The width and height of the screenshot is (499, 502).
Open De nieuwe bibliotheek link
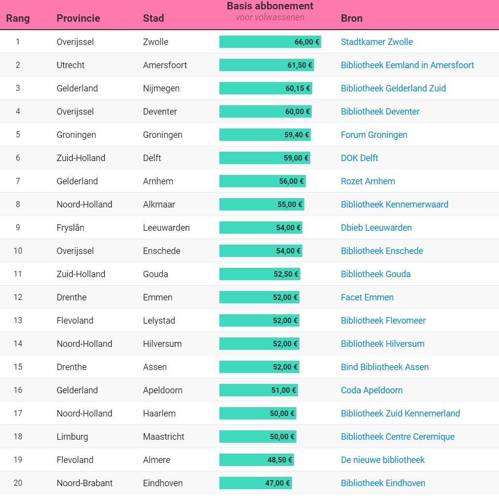point(382,460)
